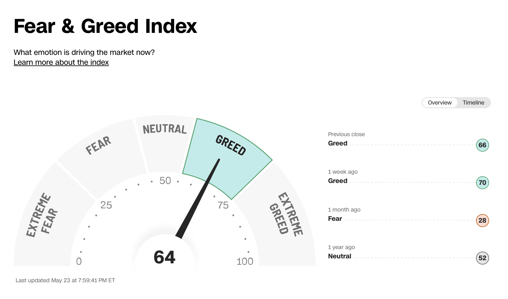Click the green 66 previous close badge

coord(482,145)
